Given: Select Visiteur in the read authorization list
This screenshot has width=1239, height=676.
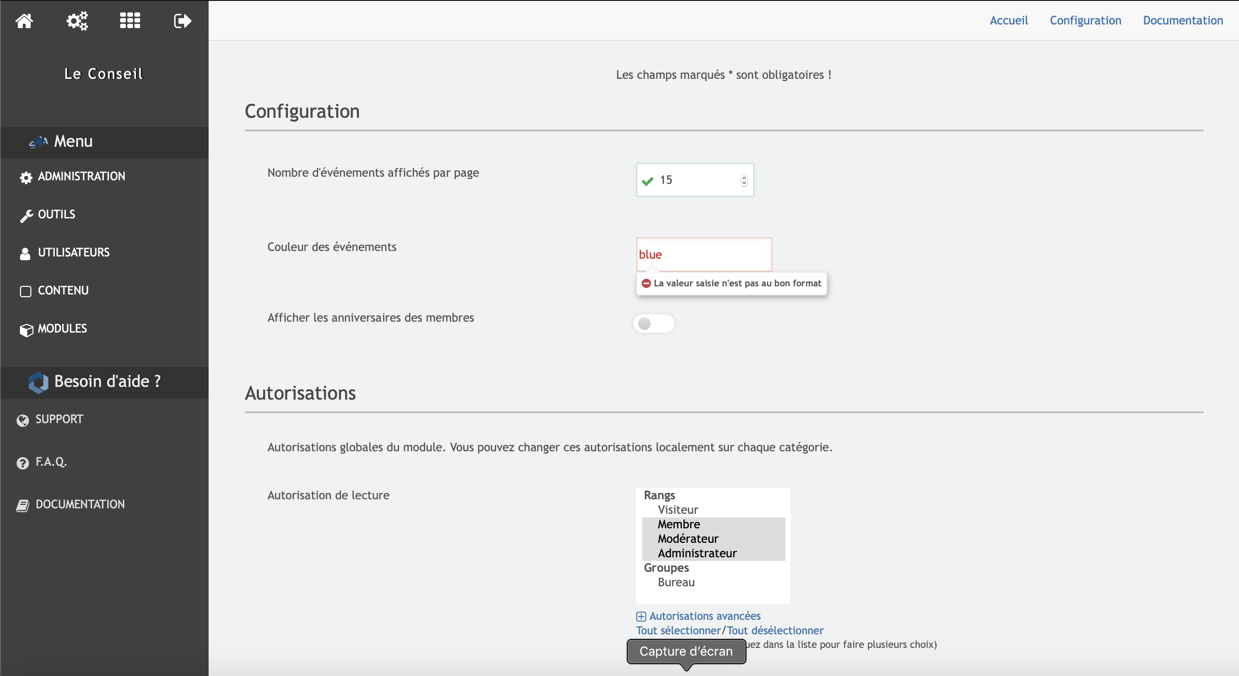Looking at the screenshot, I should click(678, 509).
